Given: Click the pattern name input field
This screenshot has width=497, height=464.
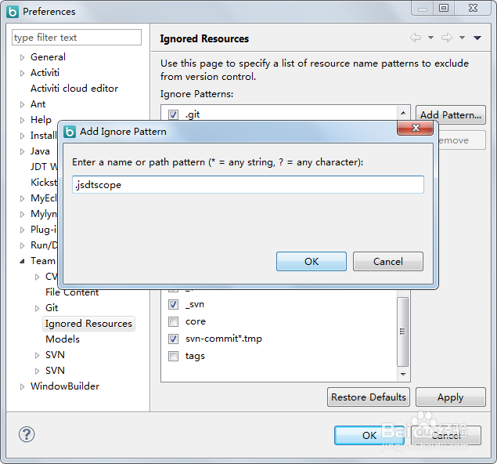Looking at the screenshot, I should [248, 184].
